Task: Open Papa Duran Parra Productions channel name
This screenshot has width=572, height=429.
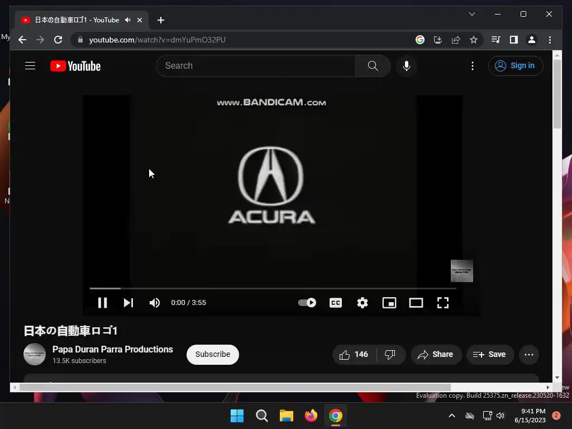Action: 113,349
